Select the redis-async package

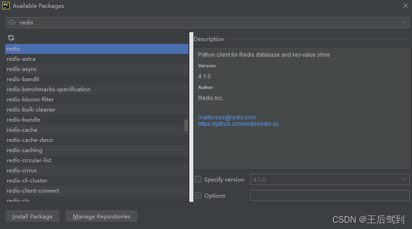pos(97,69)
